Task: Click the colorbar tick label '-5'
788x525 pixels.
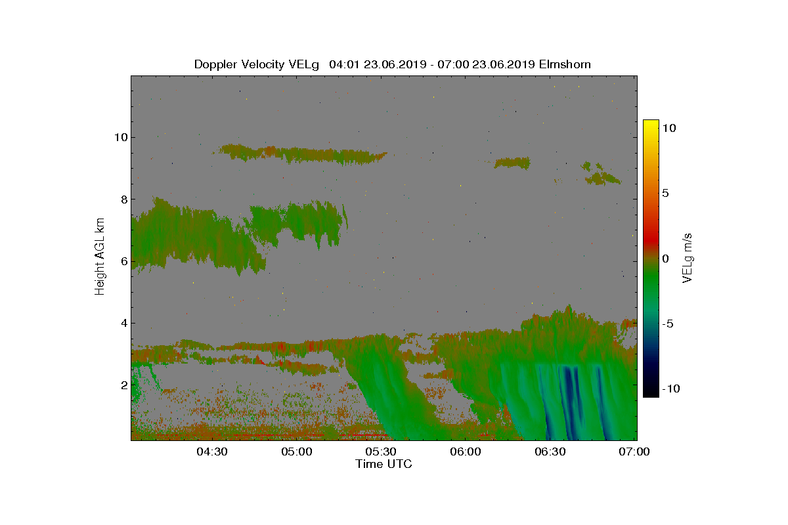Action: click(667, 324)
